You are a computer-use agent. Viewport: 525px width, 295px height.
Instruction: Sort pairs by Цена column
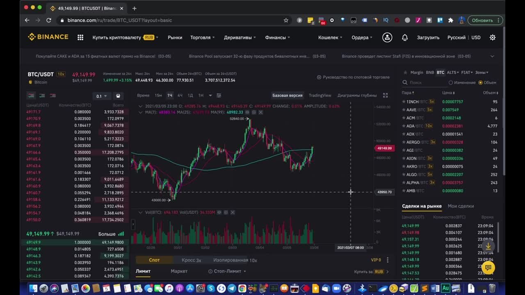pyautogui.click(x=448, y=93)
